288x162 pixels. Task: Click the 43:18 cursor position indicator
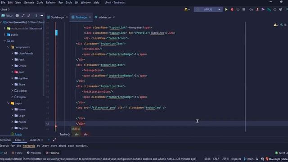pos(207,159)
